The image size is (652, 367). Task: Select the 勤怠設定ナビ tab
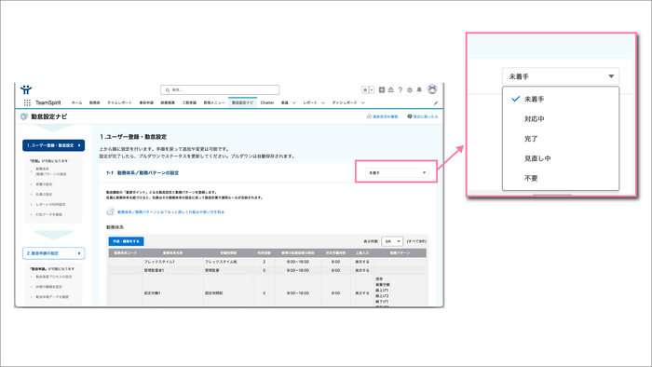242,102
